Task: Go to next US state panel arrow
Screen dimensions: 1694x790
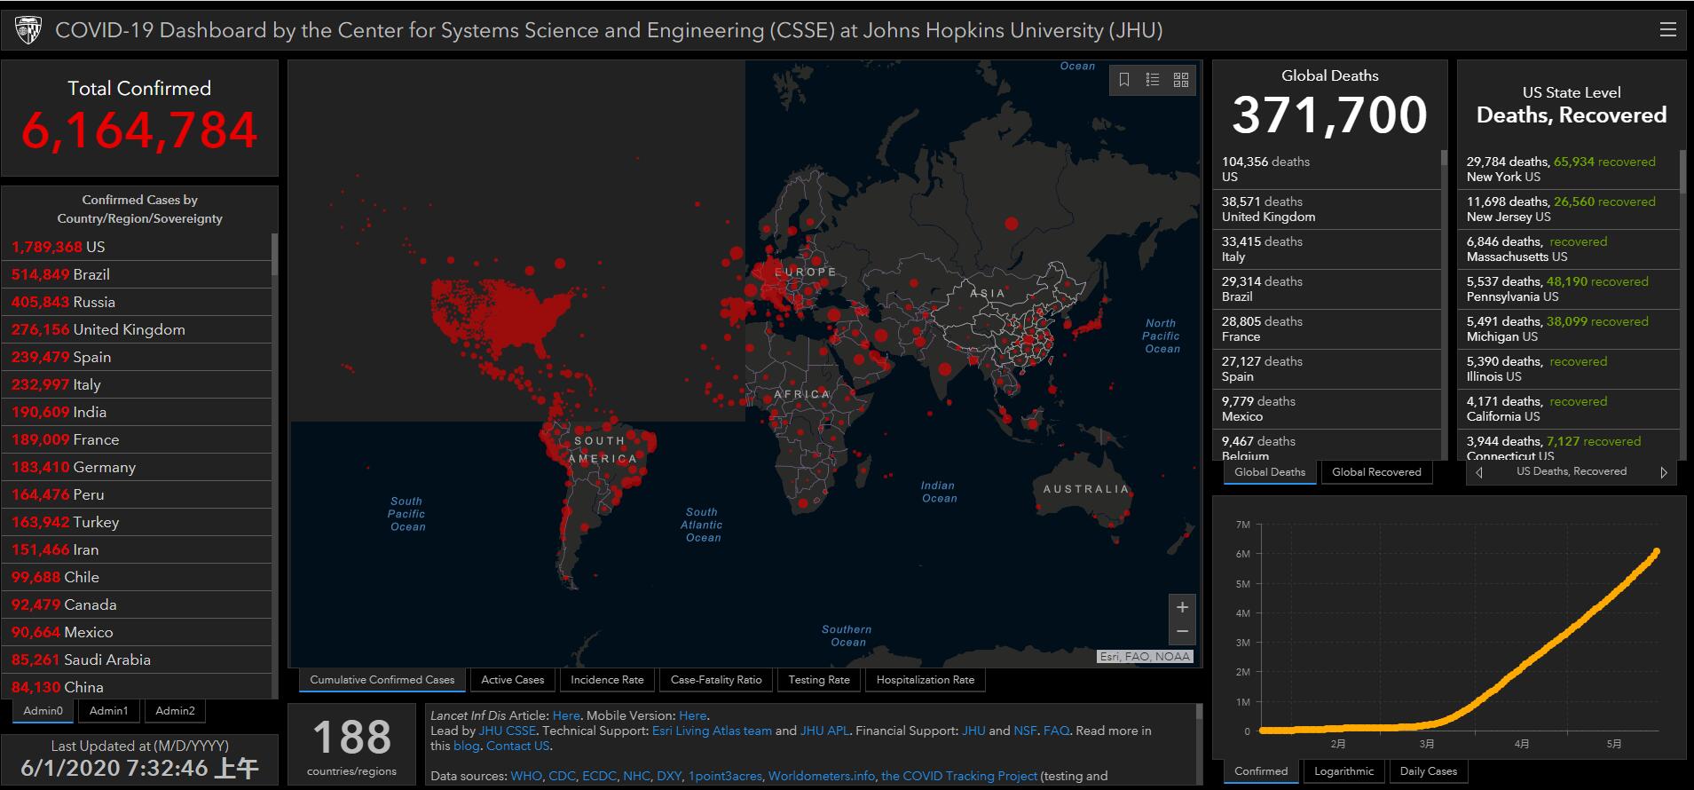Action: (1663, 472)
